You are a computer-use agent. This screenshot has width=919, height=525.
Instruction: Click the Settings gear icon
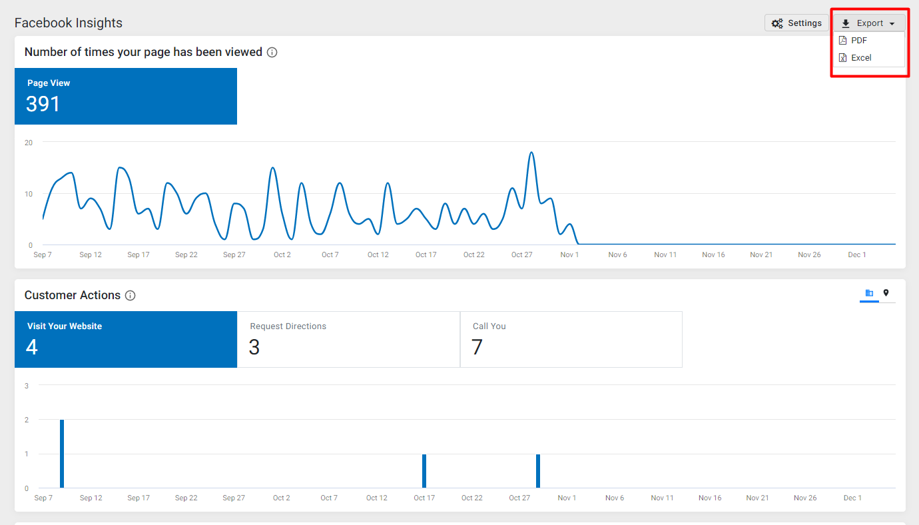[777, 23]
